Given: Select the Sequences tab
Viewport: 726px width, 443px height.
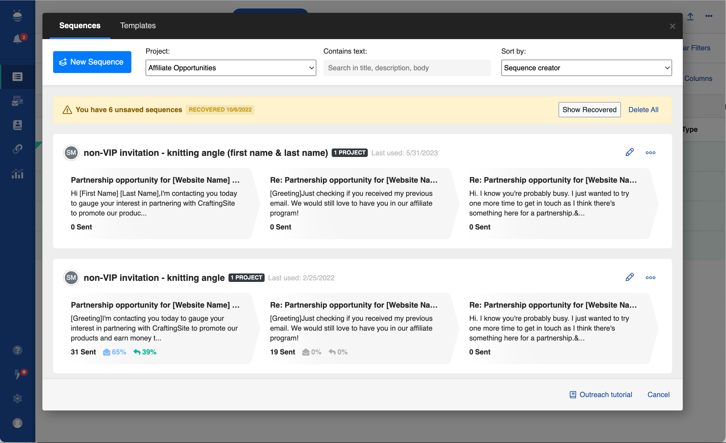Looking at the screenshot, I should [80, 26].
